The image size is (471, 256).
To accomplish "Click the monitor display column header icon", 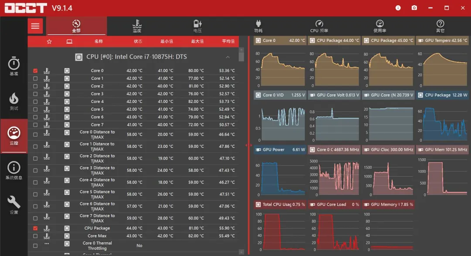I will (x=69, y=41).
